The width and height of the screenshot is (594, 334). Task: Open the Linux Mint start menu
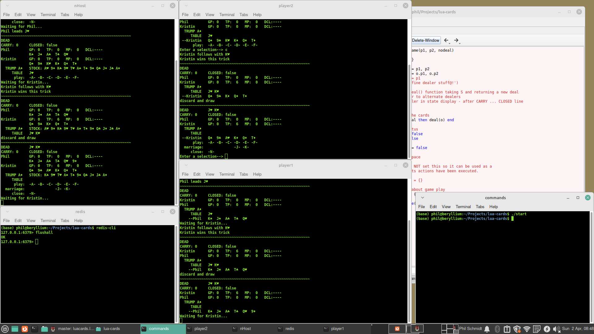point(5,329)
